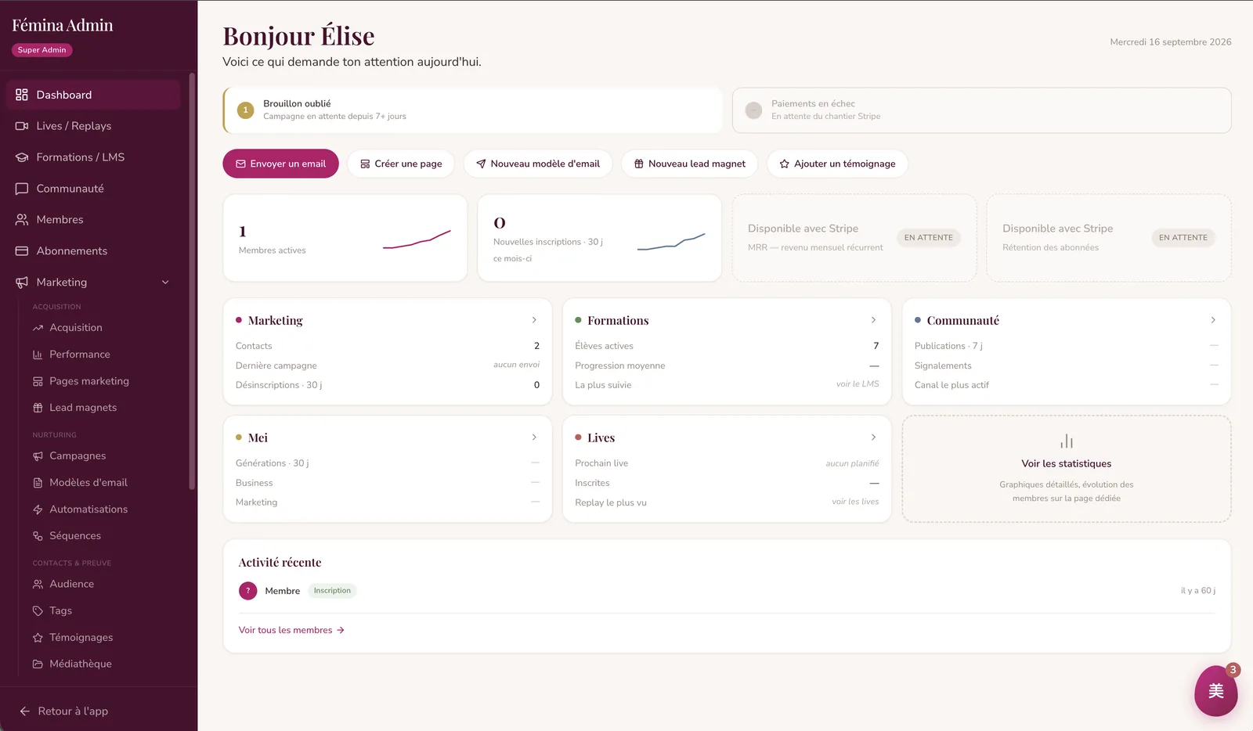Click the sidebar vertical scrollbar
Screen dimensions: 1253x731
pos(192,282)
